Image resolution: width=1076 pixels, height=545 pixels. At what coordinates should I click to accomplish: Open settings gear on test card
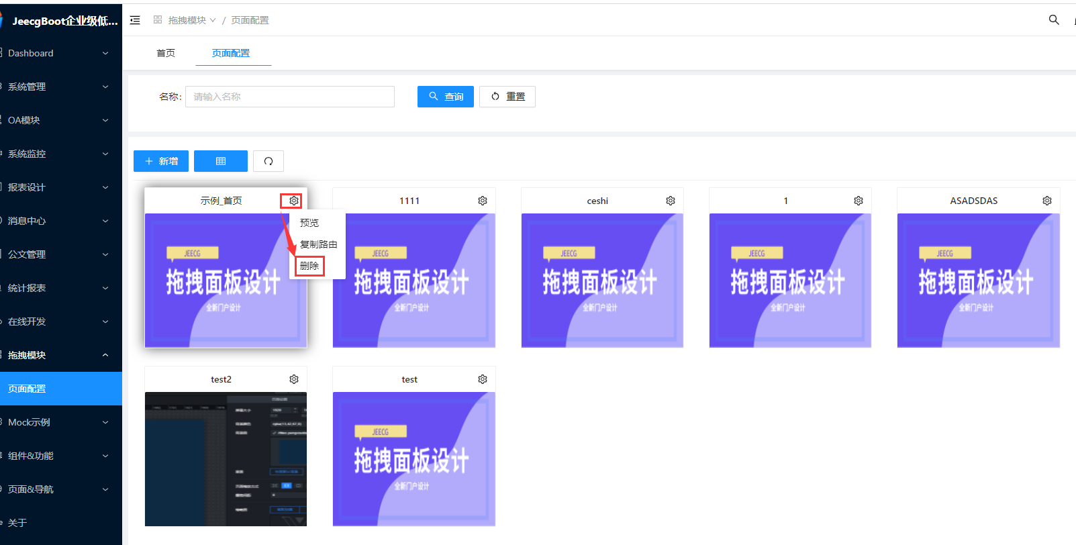click(x=483, y=379)
